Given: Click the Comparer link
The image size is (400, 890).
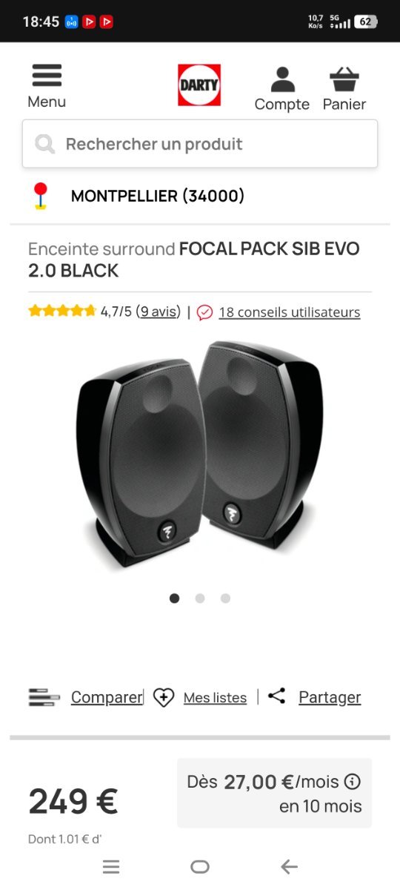Looking at the screenshot, I should point(107,697).
